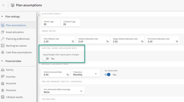Image resolution: width=184 pixels, height=102 pixels.
Task: Turn off the Tax deductible toggle
Action: [107, 75]
